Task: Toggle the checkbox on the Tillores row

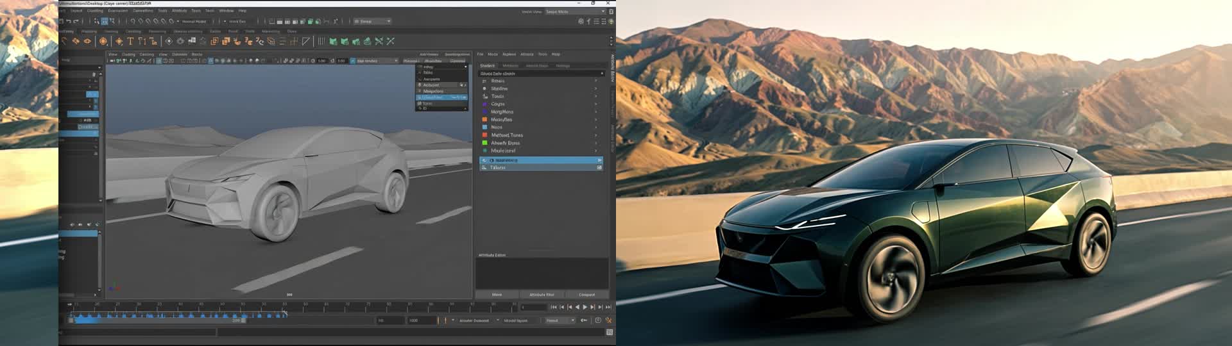Action: pos(599,168)
